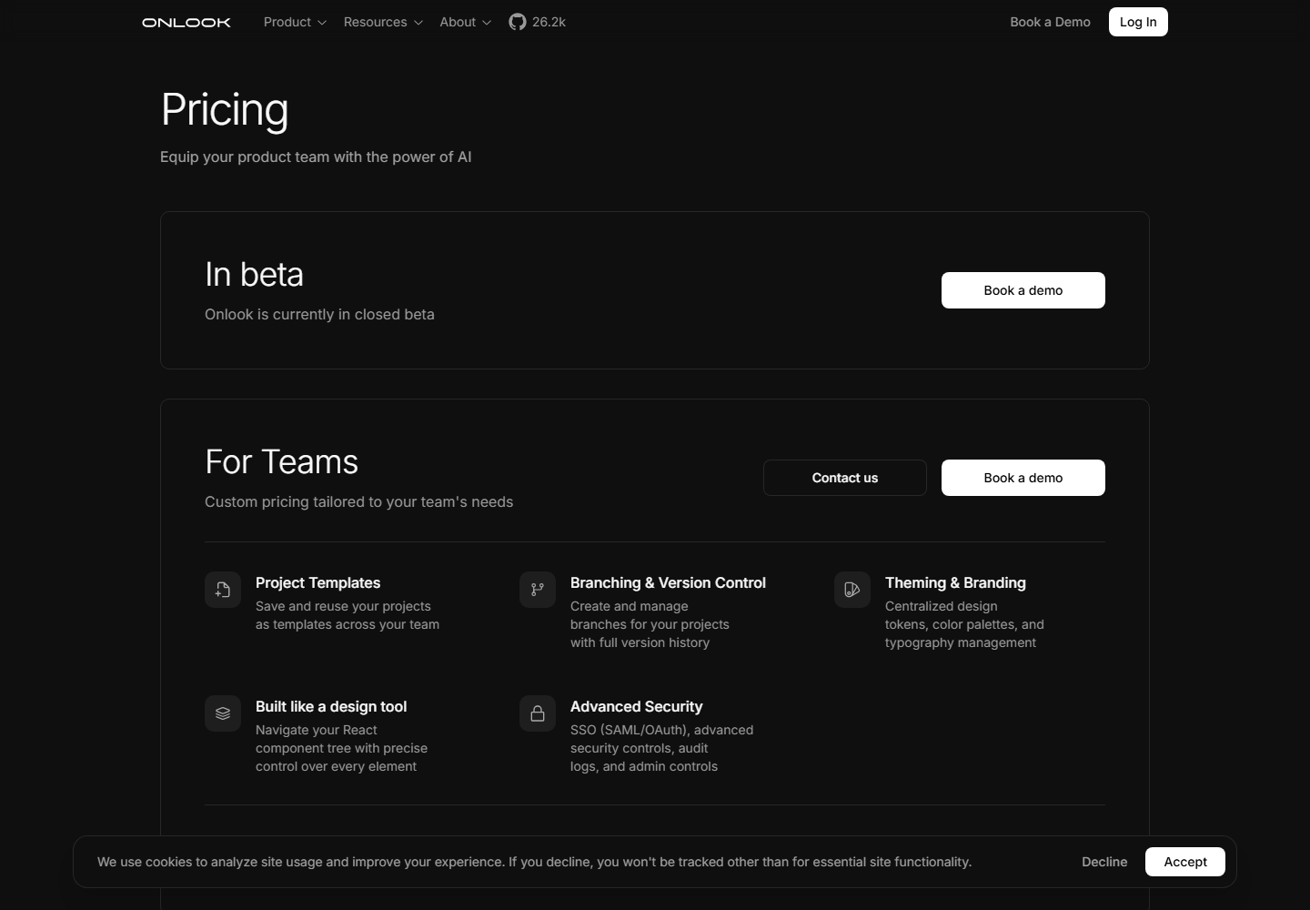Click 'Custom pricing tailored to your team's needs'
This screenshot has height=910, width=1310.
pos(358,501)
